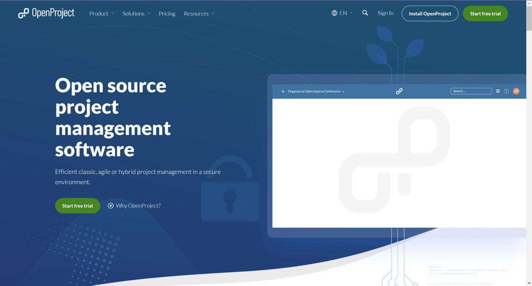Click hero Start free trial button

tap(78, 206)
